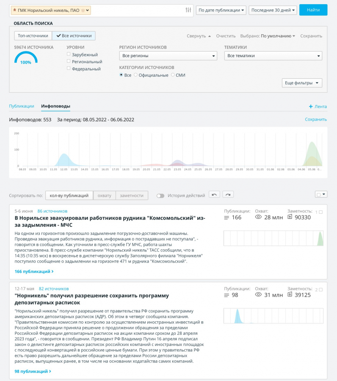Select the Топ-источники tab
The image size is (337, 381).
tap(33, 36)
